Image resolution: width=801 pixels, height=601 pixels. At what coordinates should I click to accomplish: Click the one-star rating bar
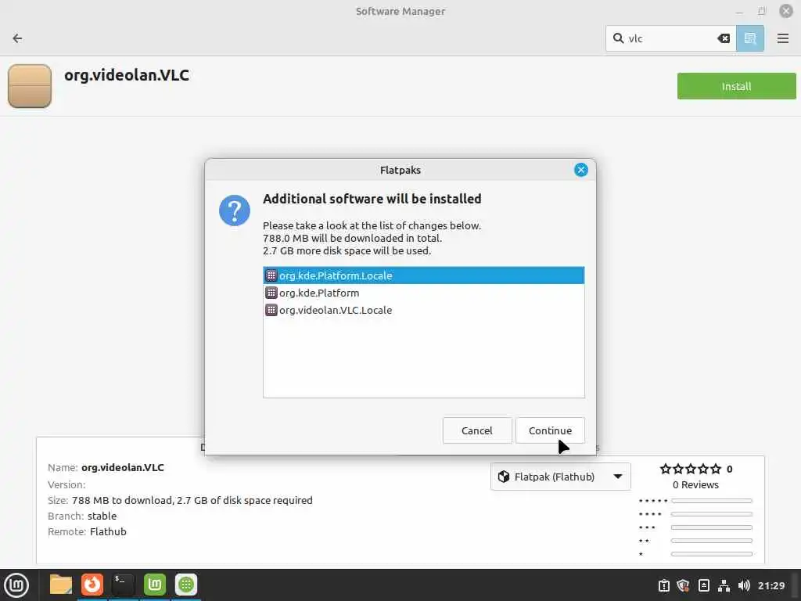(712, 554)
